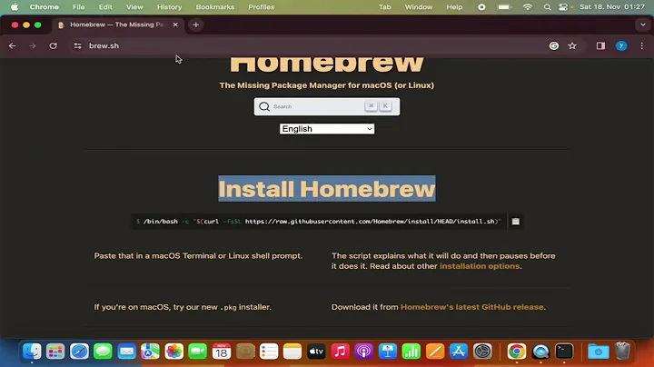
Task: Open Keynote from the Dock
Action: (388, 352)
